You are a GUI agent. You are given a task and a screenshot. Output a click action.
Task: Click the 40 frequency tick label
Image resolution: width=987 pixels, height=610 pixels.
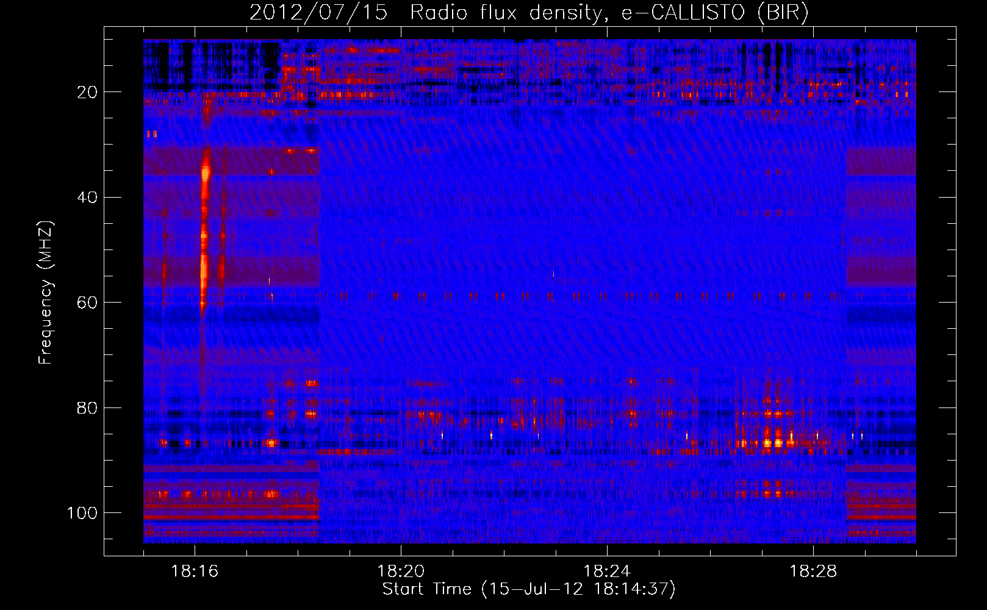click(87, 197)
